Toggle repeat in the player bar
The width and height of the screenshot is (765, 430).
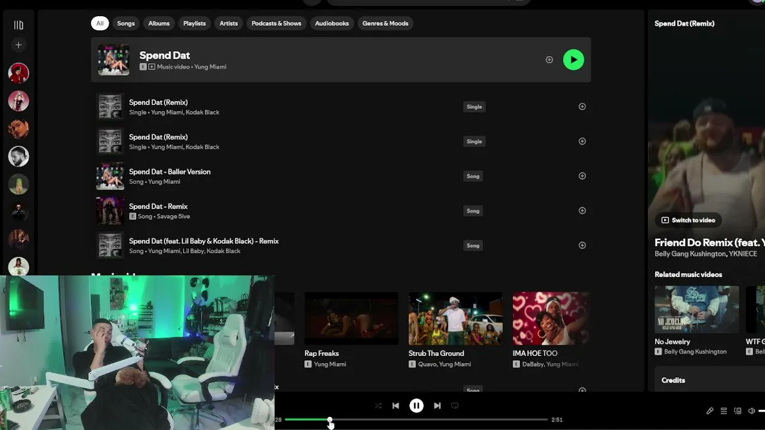pyautogui.click(x=455, y=406)
